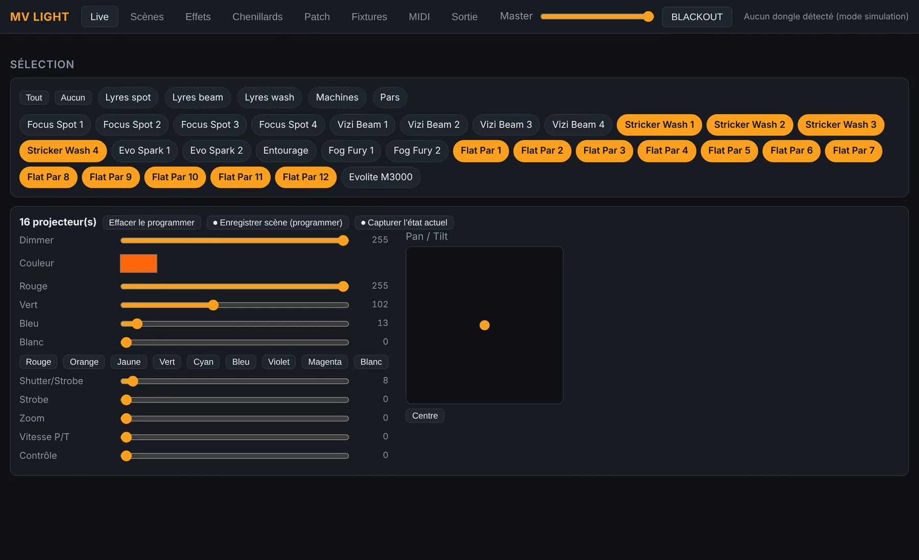
Task: Select the Lyres spot group
Action: tap(128, 98)
